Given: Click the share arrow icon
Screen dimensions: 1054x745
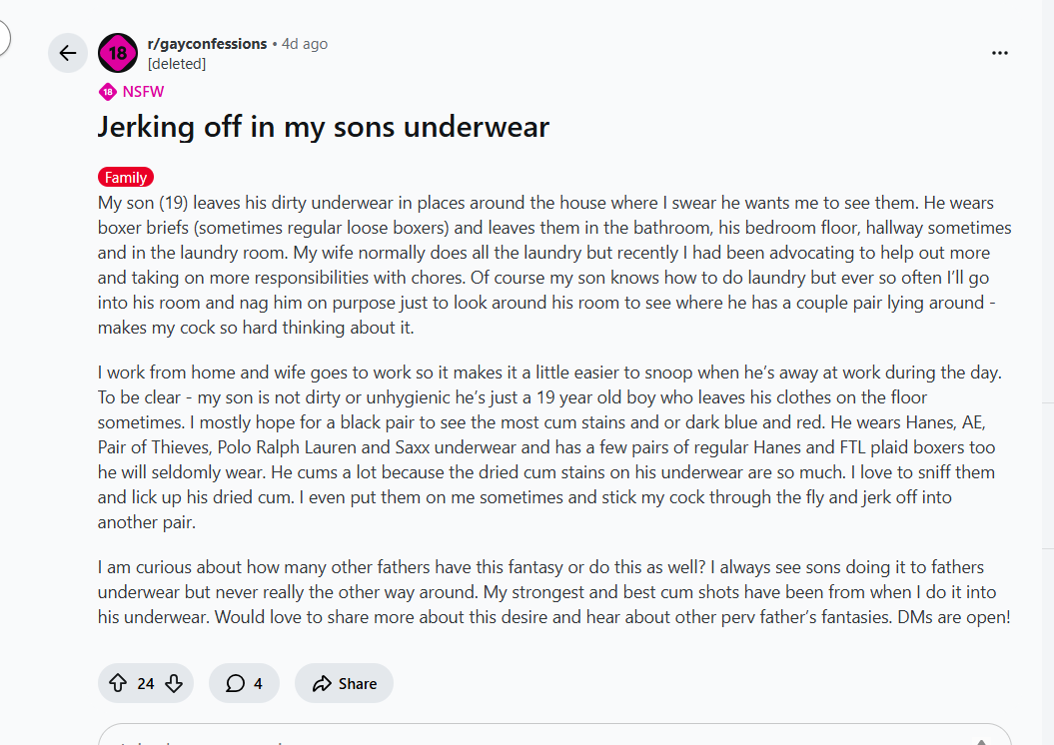Looking at the screenshot, I should click(322, 683).
